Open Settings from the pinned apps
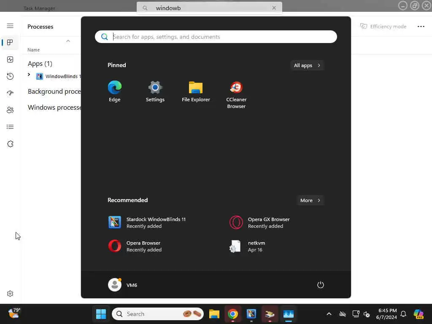The width and height of the screenshot is (432, 324). [155, 92]
